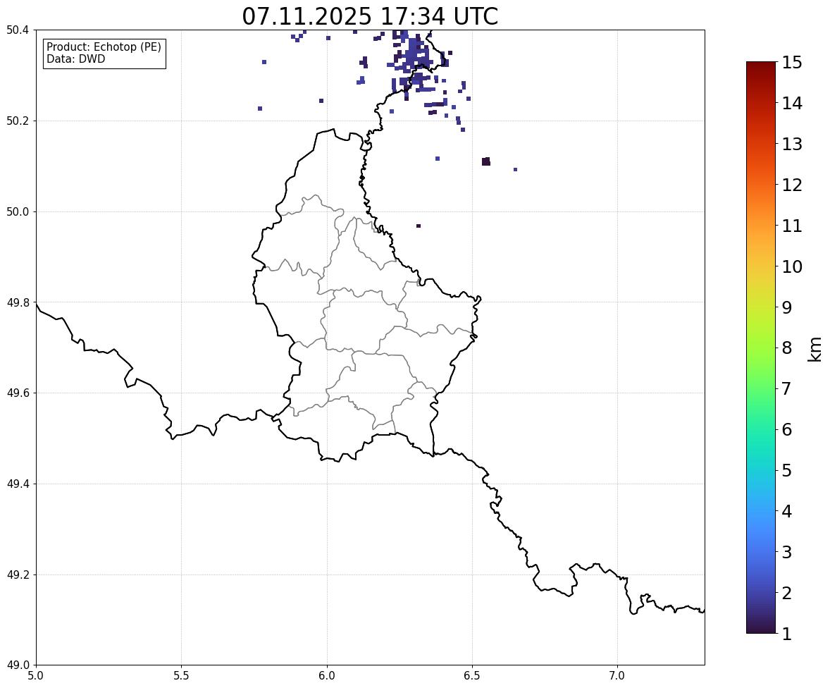The height and width of the screenshot is (688, 830).
Task: Click the colorbar label 5
Action: click(x=786, y=470)
